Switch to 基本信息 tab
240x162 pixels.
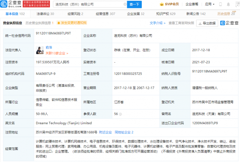tap(15, 14)
